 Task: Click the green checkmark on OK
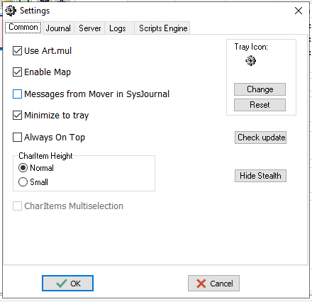(x=62, y=283)
